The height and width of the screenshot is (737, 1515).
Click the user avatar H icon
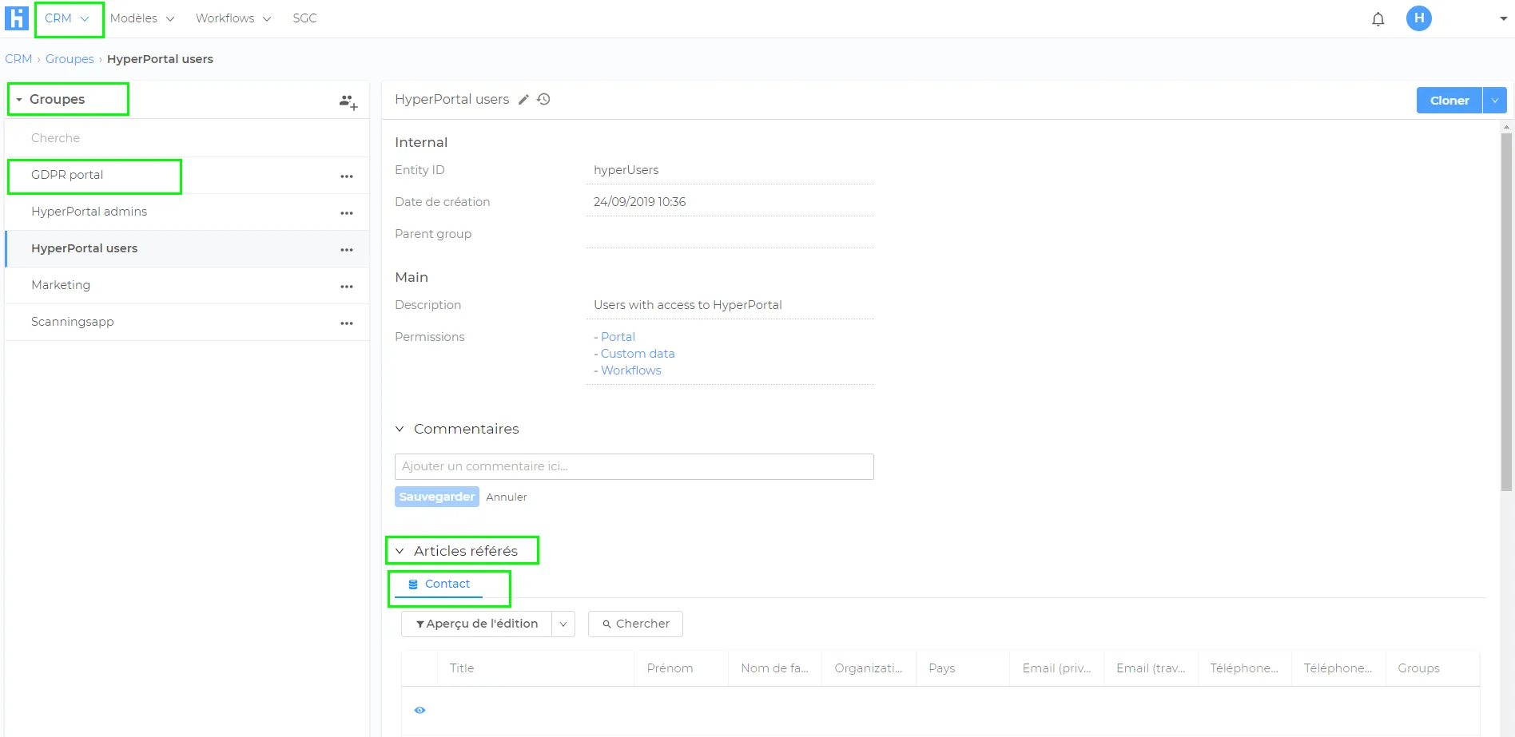pos(1418,18)
